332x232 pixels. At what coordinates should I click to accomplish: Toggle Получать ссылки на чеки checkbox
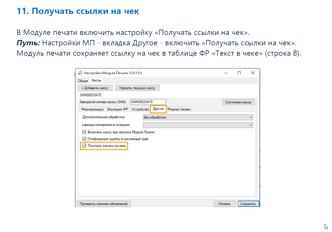[x=84, y=146]
